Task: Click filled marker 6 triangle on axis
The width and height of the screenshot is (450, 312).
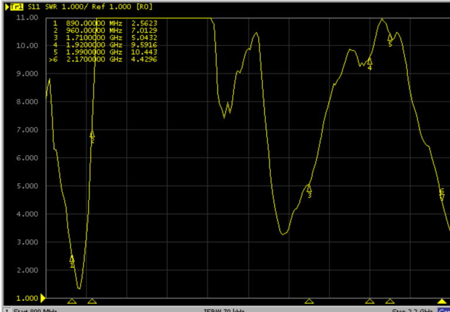Action: pyautogui.click(x=442, y=301)
